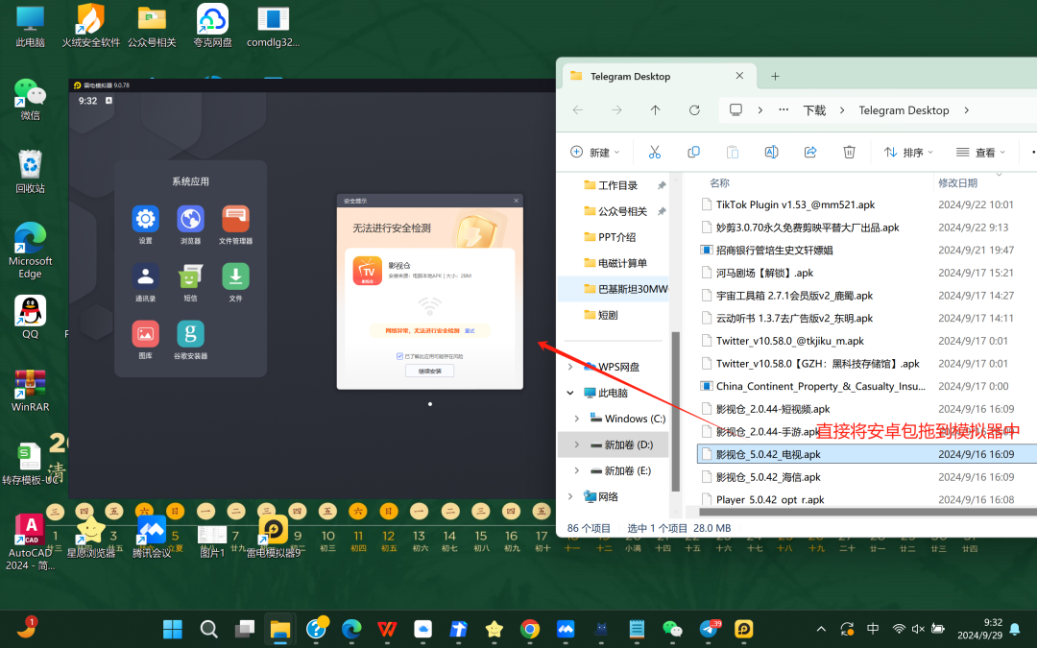Expand breadcrumb chevron after Telegram Desktop

[x=967, y=110]
